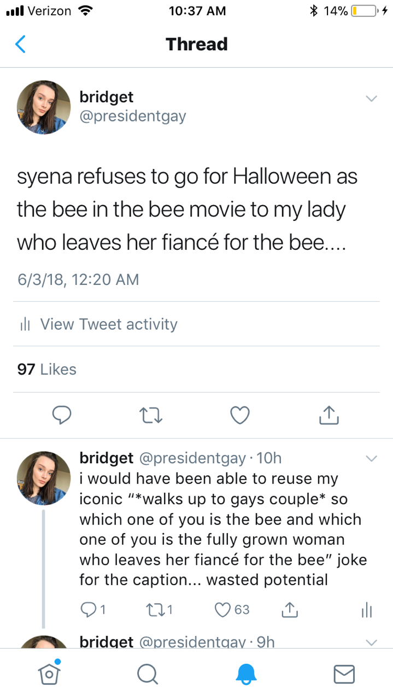
Task: Like the main tweet with the heart icon
Action: pos(240,416)
